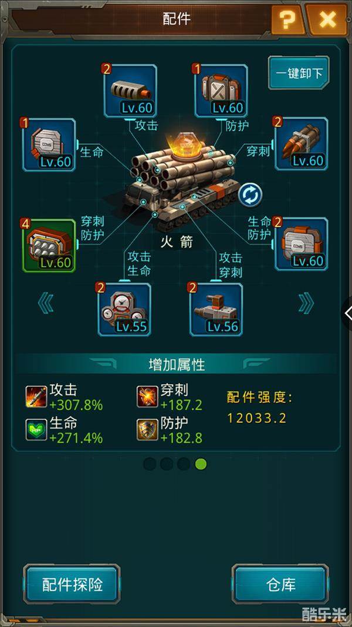Viewport: 352px width, 627px height.
Task: Select the attack accessory slot Lv.60
Action: (x=130, y=90)
